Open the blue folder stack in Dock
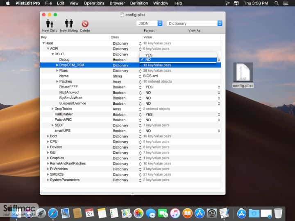This screenshot has width=295, height=221. [254, 213]
